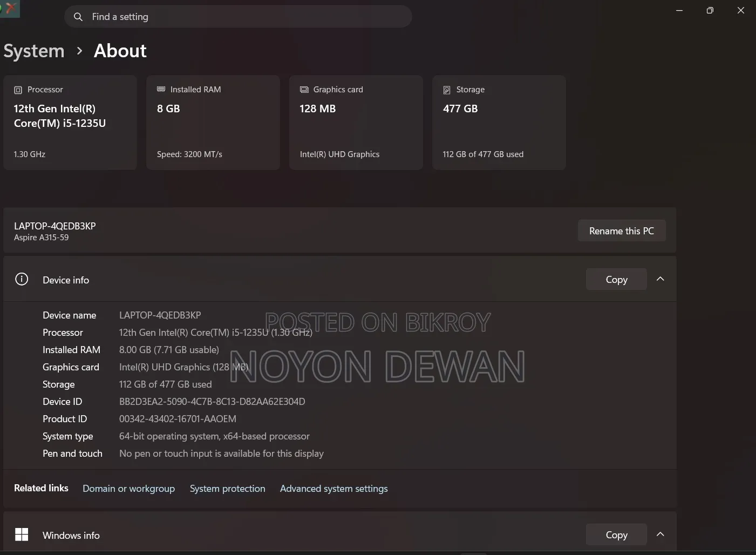
Task: Minimize the Settings window
Action: tap(679, 10)
